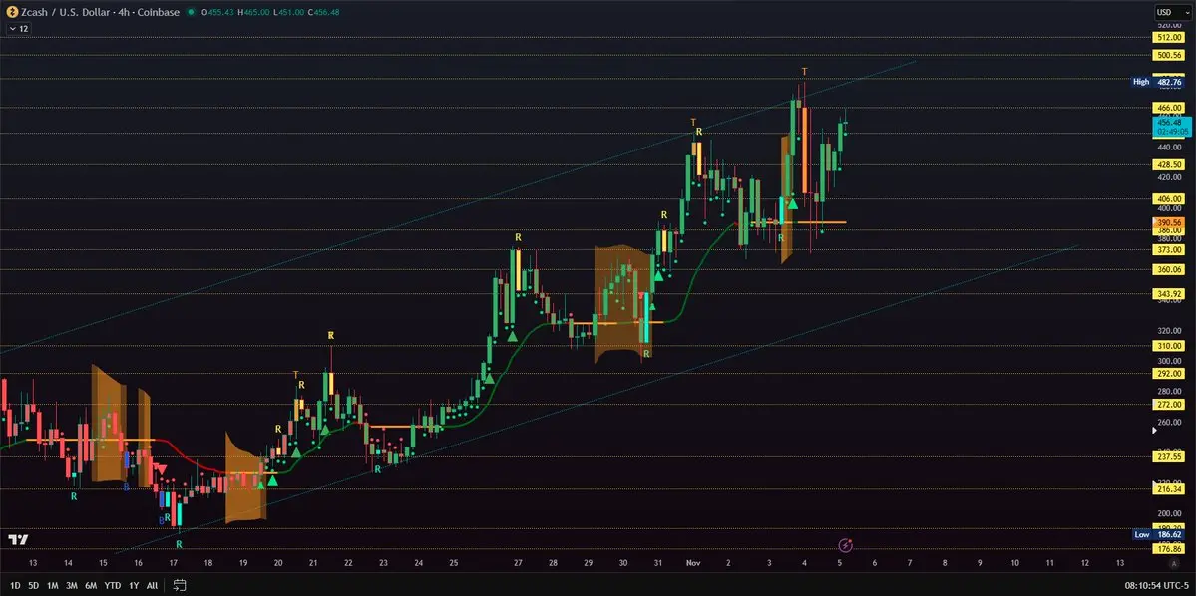The width and height of the screenshot is (1196, 596).
Task: Click the Low 186.62 price label
Action: (1158, 535)
